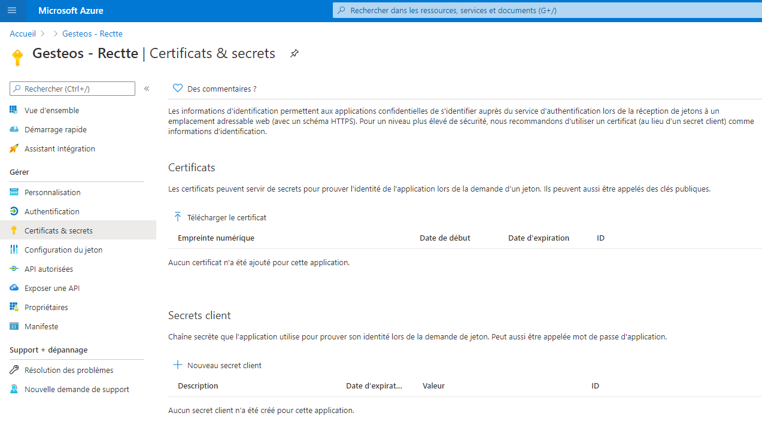The height and width of the screenshot is (434, 762).
Task: Click Télécharger le certificat upload button
Action: click(x=220, y=217)
